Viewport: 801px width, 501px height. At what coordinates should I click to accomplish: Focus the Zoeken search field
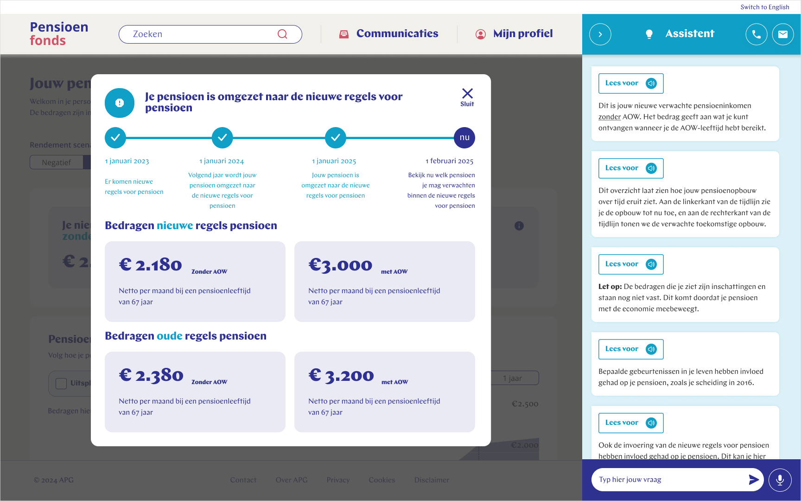click(210, 34)
